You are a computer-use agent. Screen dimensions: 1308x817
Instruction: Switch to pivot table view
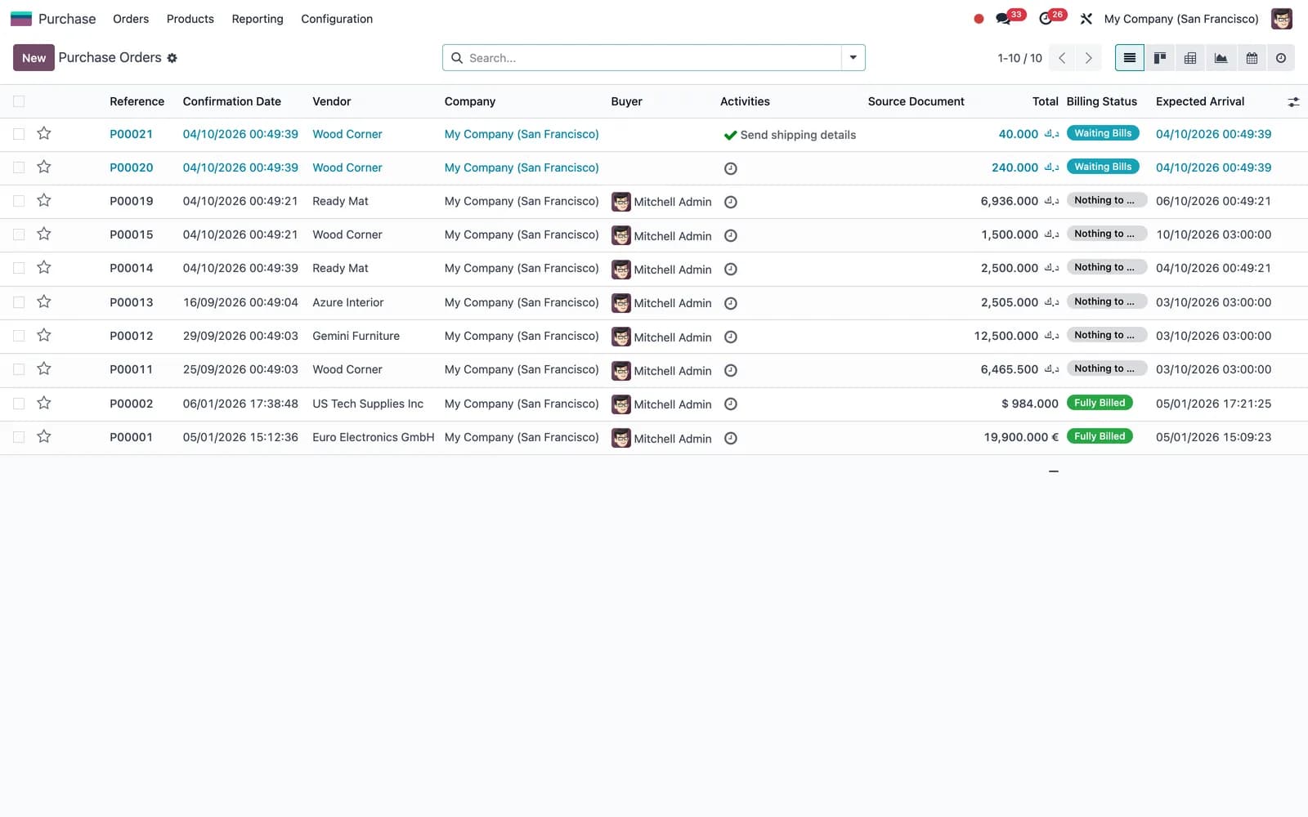1190,58
